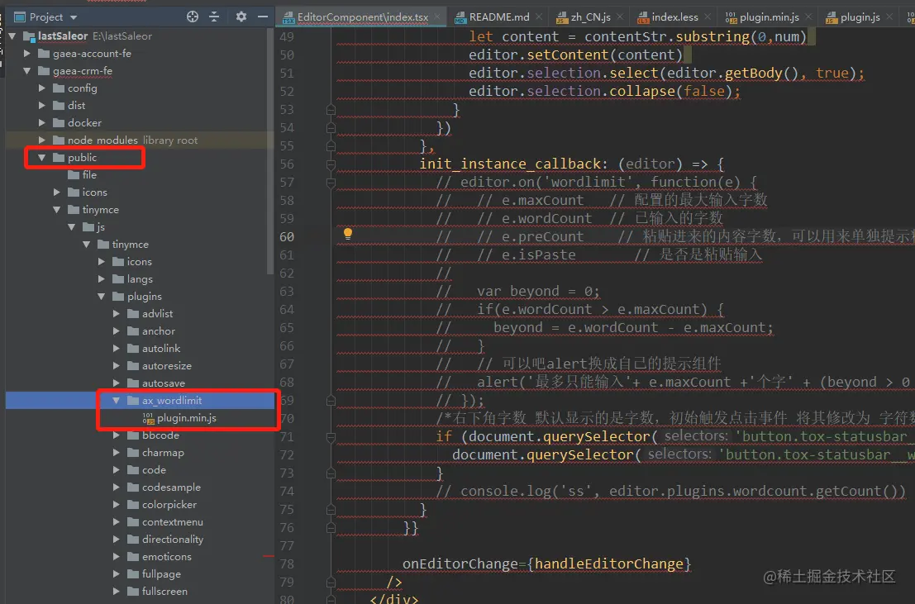915x604 pixels.
Task: Open the Project panel settings gear
Action: click(241, 17)
